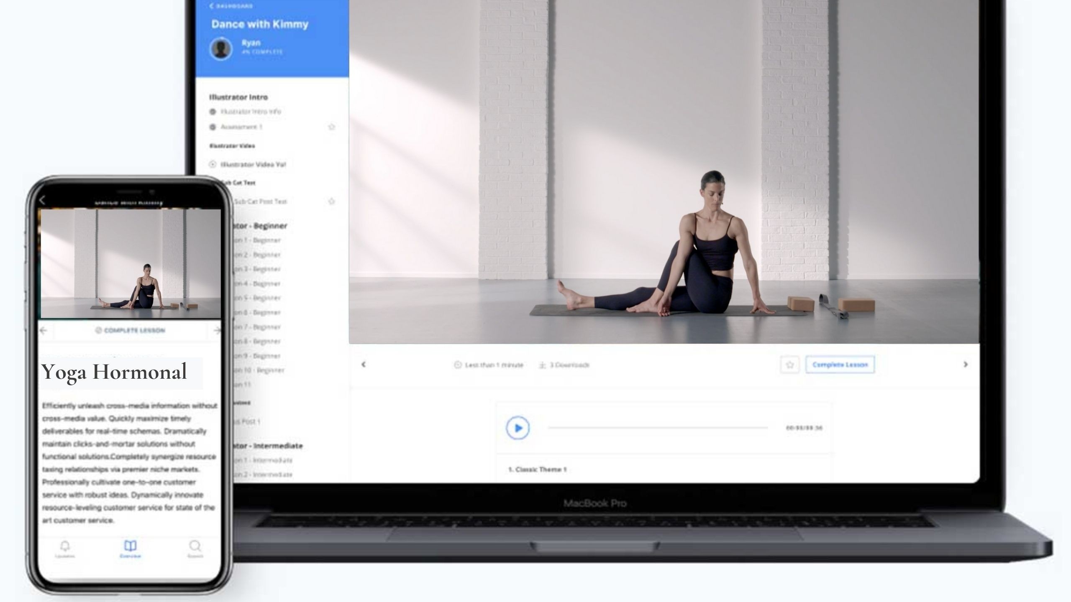Click the Dashboard back link

tap(231, 6)
